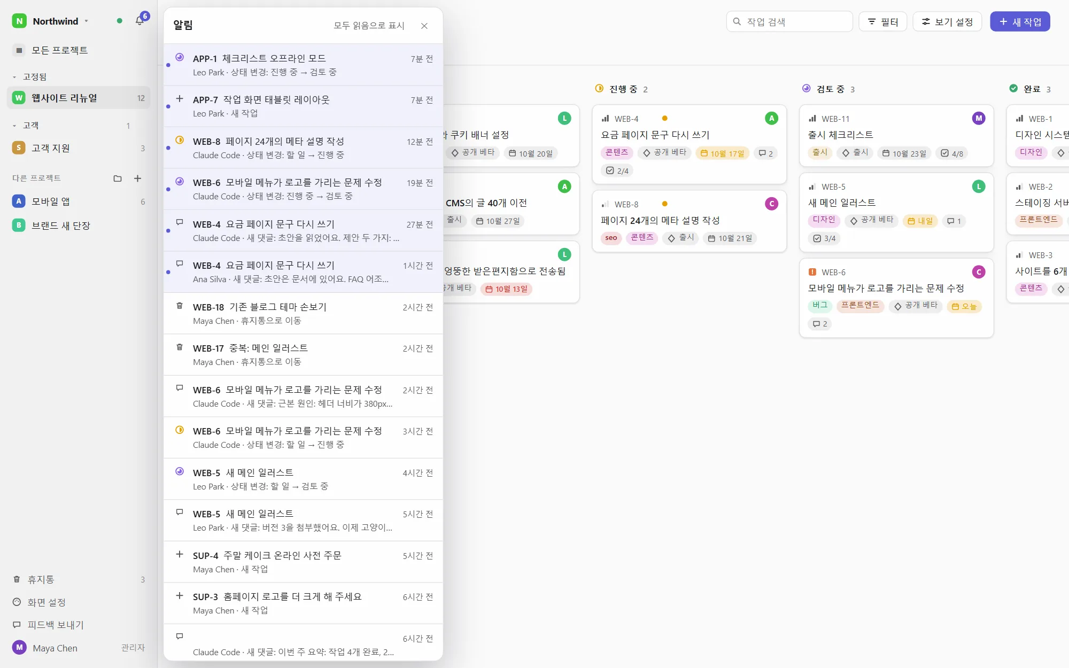Click 모두 읽음으로 표시 button
This screenshot has height=668, width=1069.
coord(369,26)
